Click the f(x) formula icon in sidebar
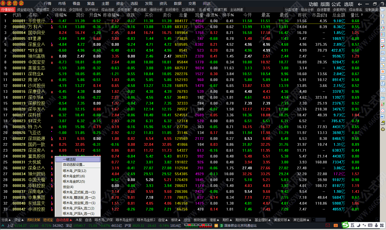Screen dimensions: 386x230 383,84
